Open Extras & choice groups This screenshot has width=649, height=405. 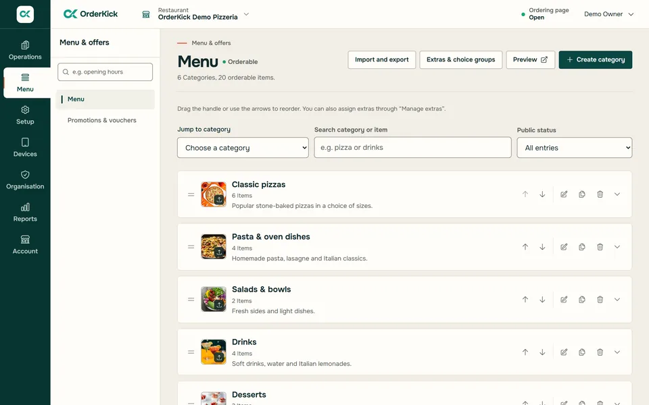pos(460,59)
